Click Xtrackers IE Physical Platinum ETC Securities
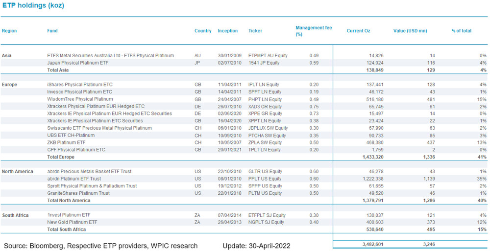490x252 pixels. tap(95, 121)
